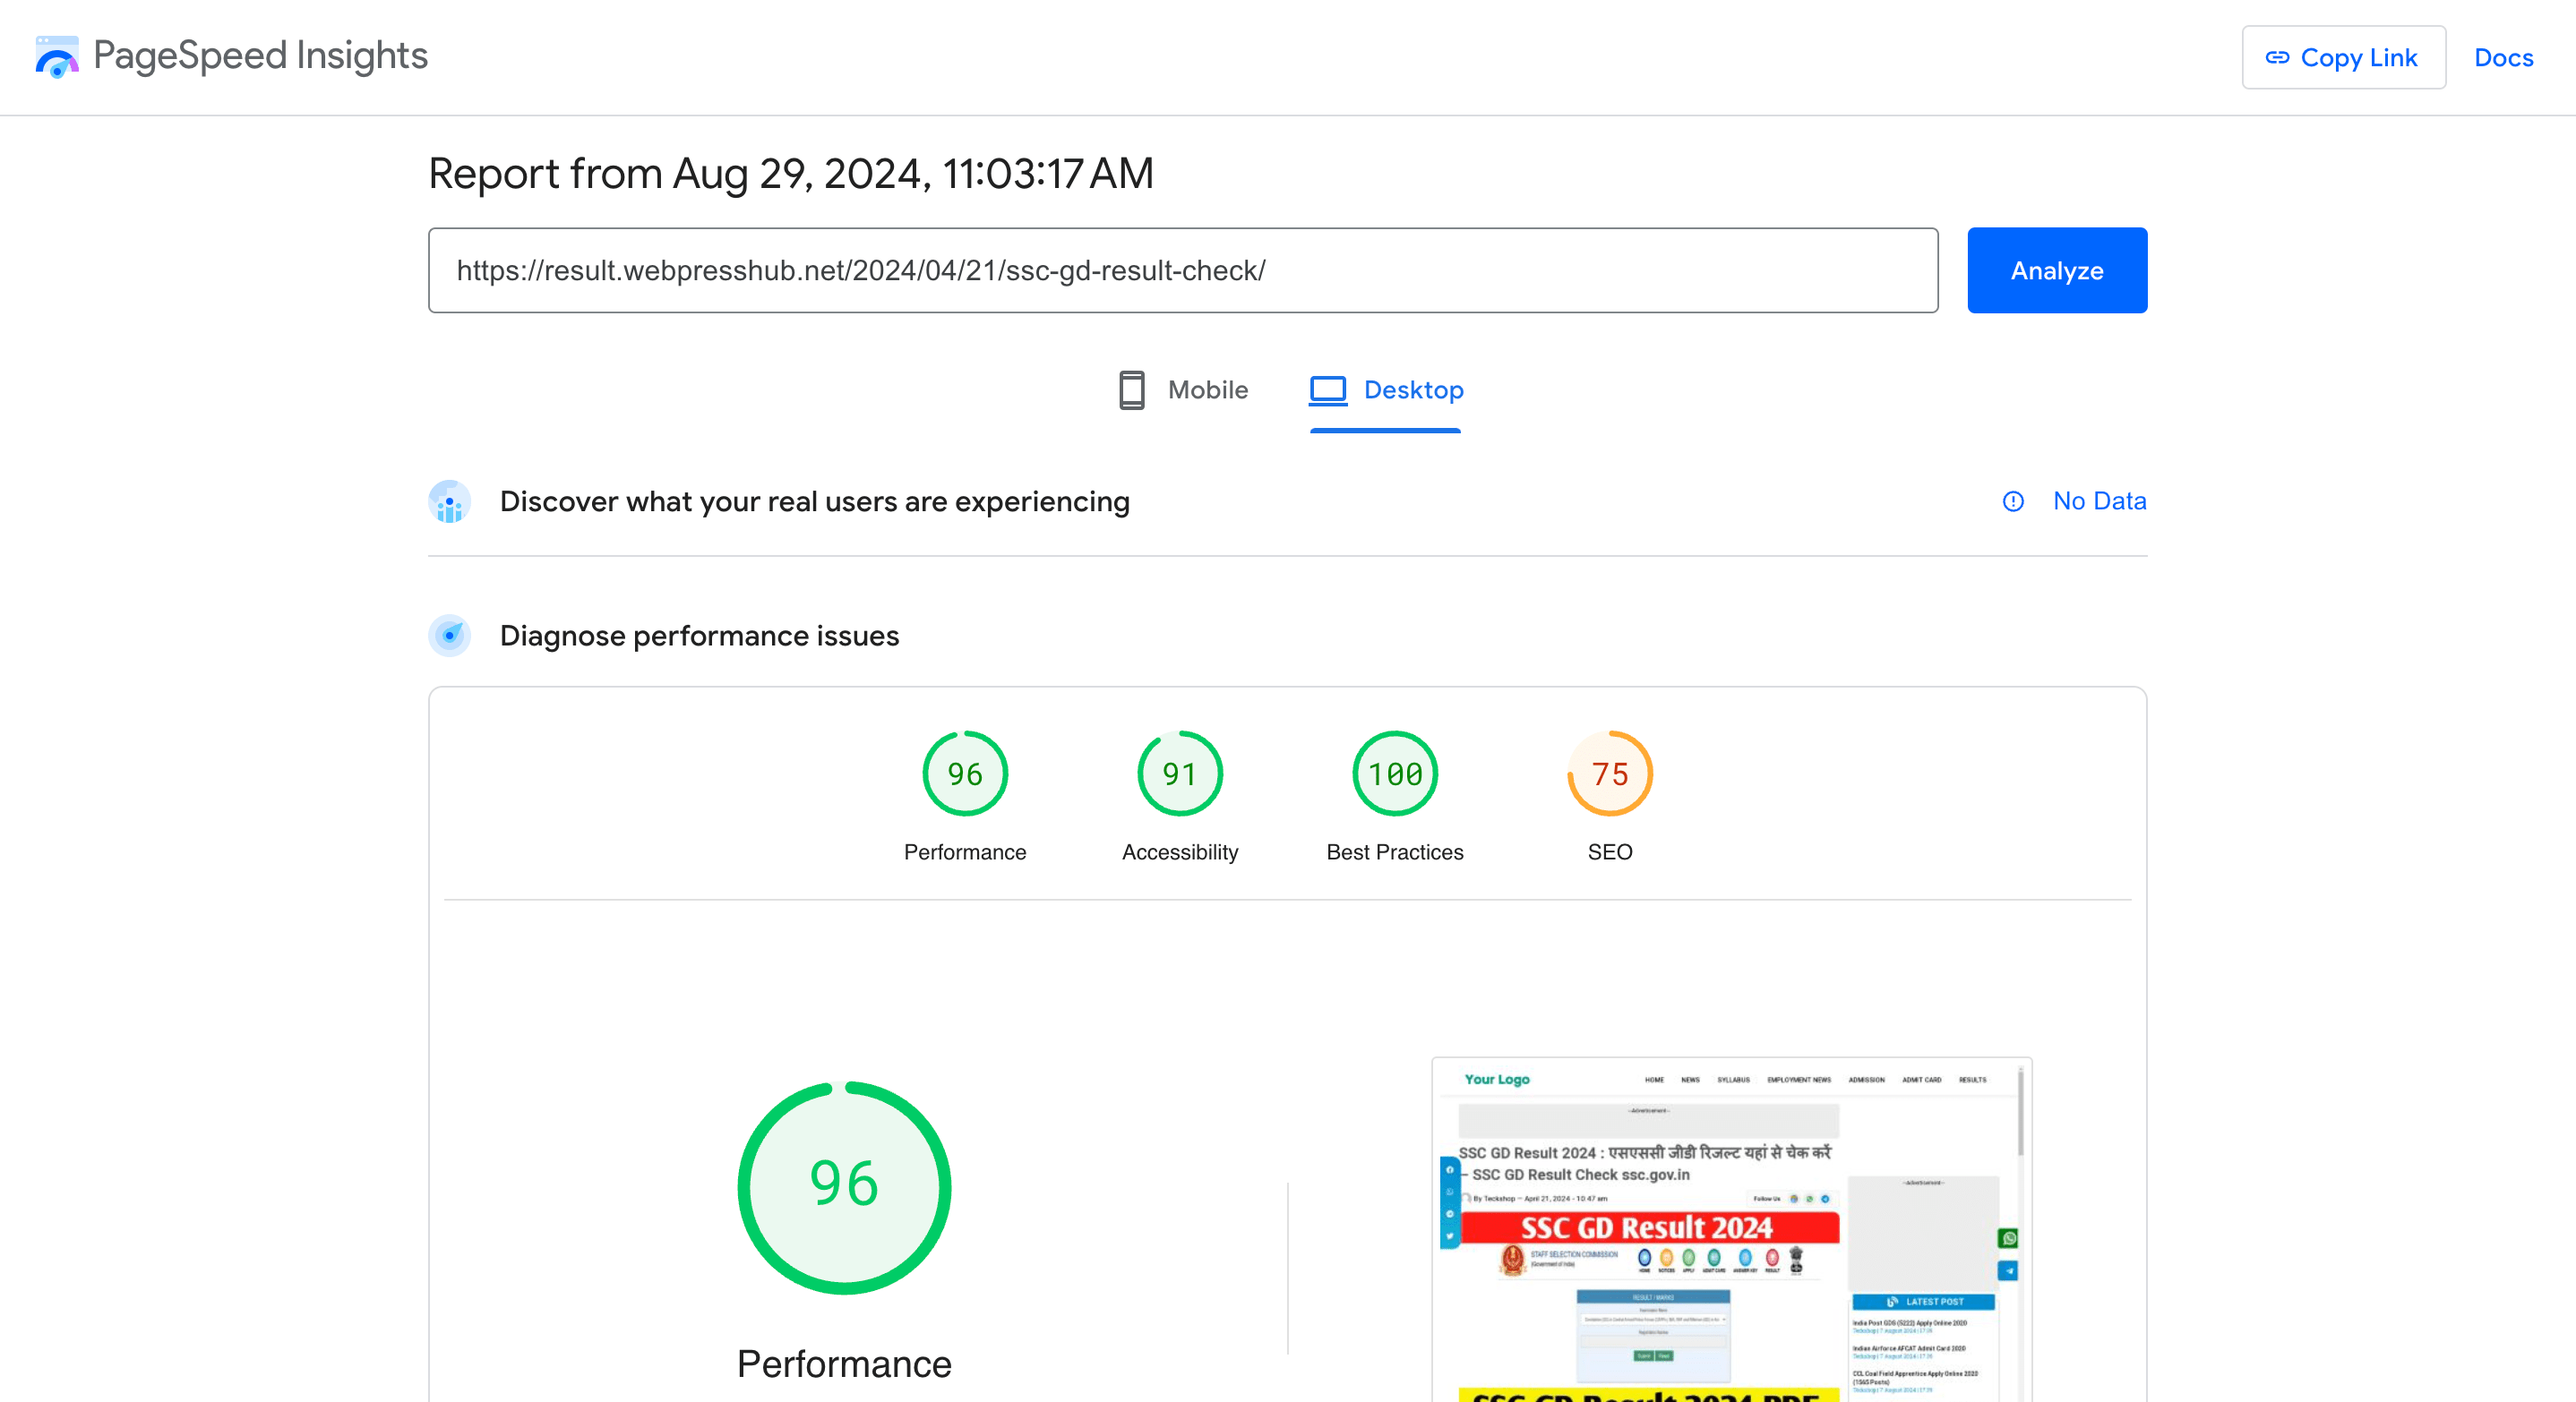Click the No Data info icon

click(x=2013, y=501)
